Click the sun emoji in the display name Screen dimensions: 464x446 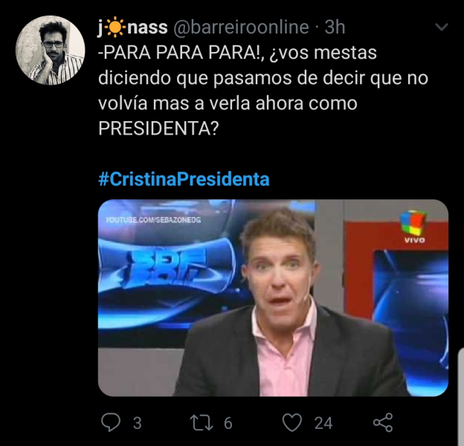tap(115, 28)
